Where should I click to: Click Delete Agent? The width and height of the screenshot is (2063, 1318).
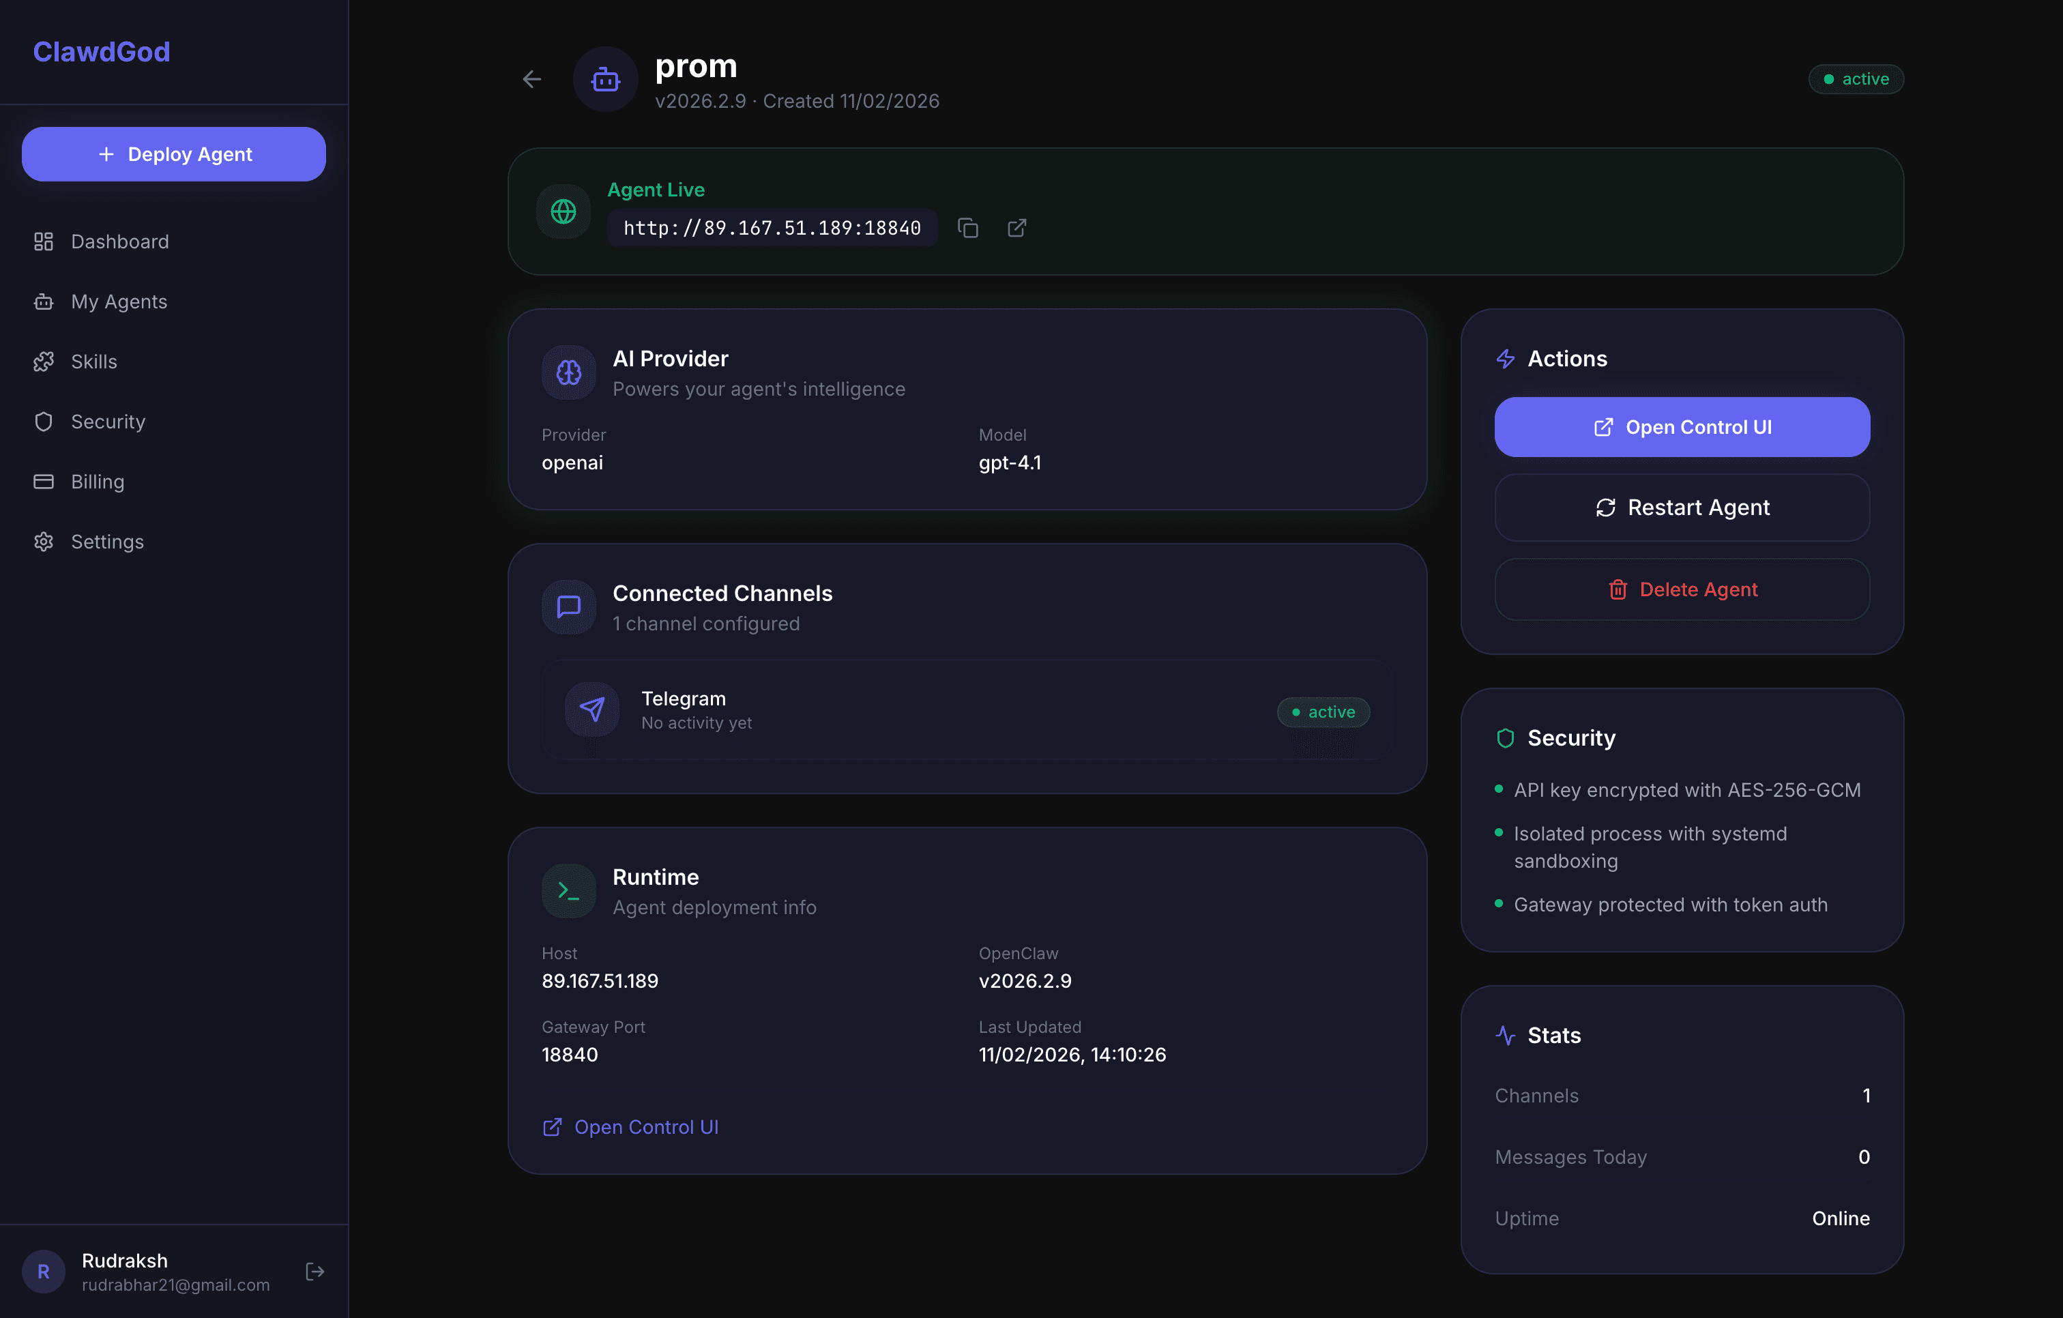point(1681,589)
